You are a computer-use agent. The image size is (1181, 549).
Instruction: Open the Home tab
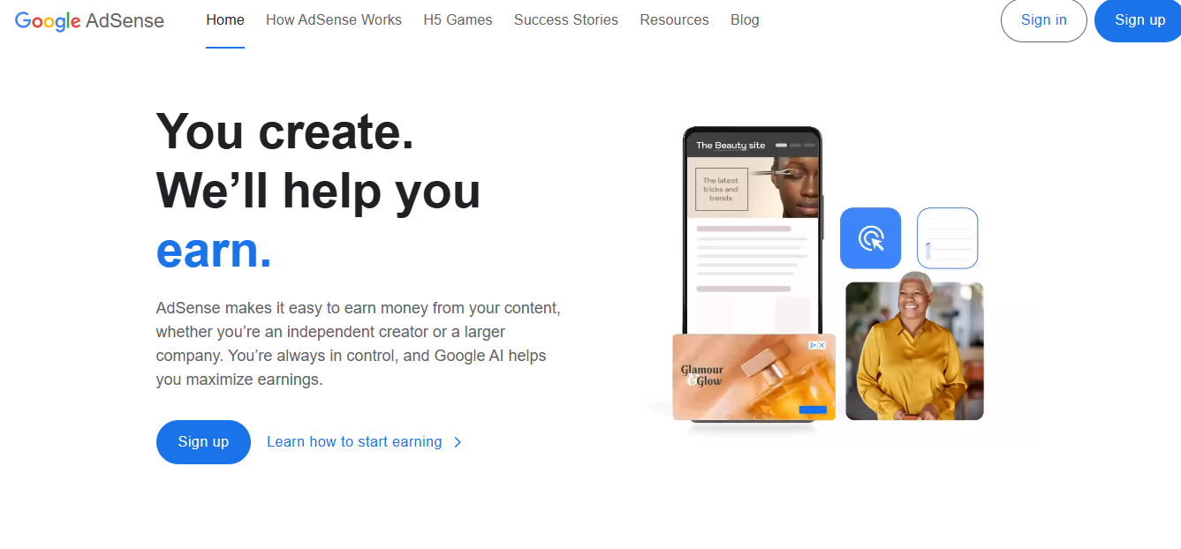(225, 19)
